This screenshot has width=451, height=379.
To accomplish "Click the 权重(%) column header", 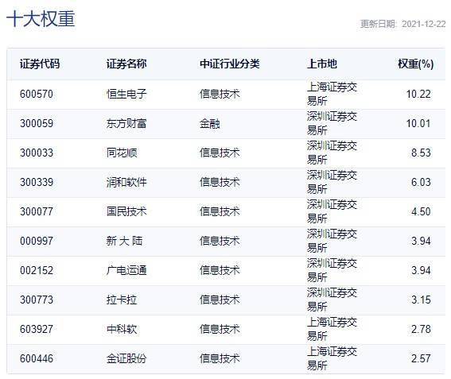I will pos(416,64).
